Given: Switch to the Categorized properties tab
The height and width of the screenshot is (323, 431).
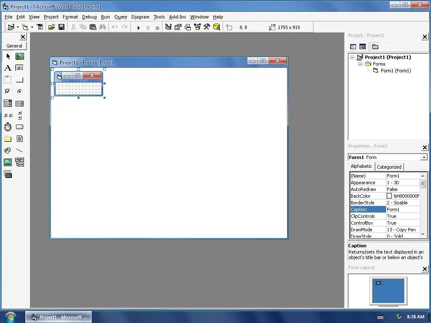Looking at the screenshot, I should pyautogui.click(x=389, y=167).
